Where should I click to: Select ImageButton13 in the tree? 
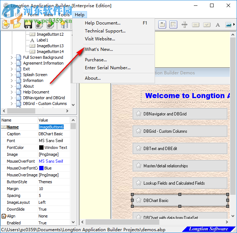pyautogui.click(x=50, y=46)
